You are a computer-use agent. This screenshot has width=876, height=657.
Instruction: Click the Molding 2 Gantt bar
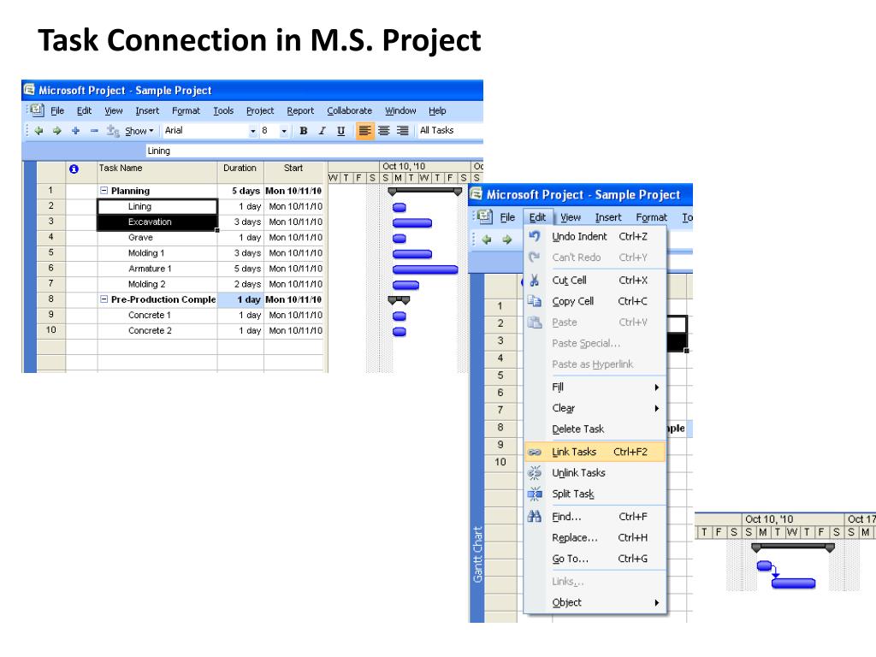[405, 286]
